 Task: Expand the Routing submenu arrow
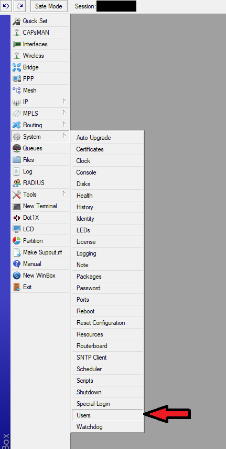coord(64,124)
